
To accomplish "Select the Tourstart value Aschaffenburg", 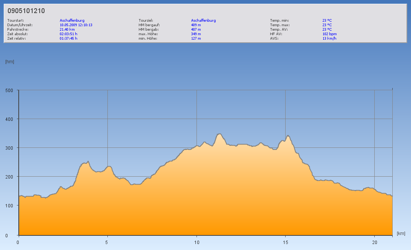I will [x=72, y=21].
